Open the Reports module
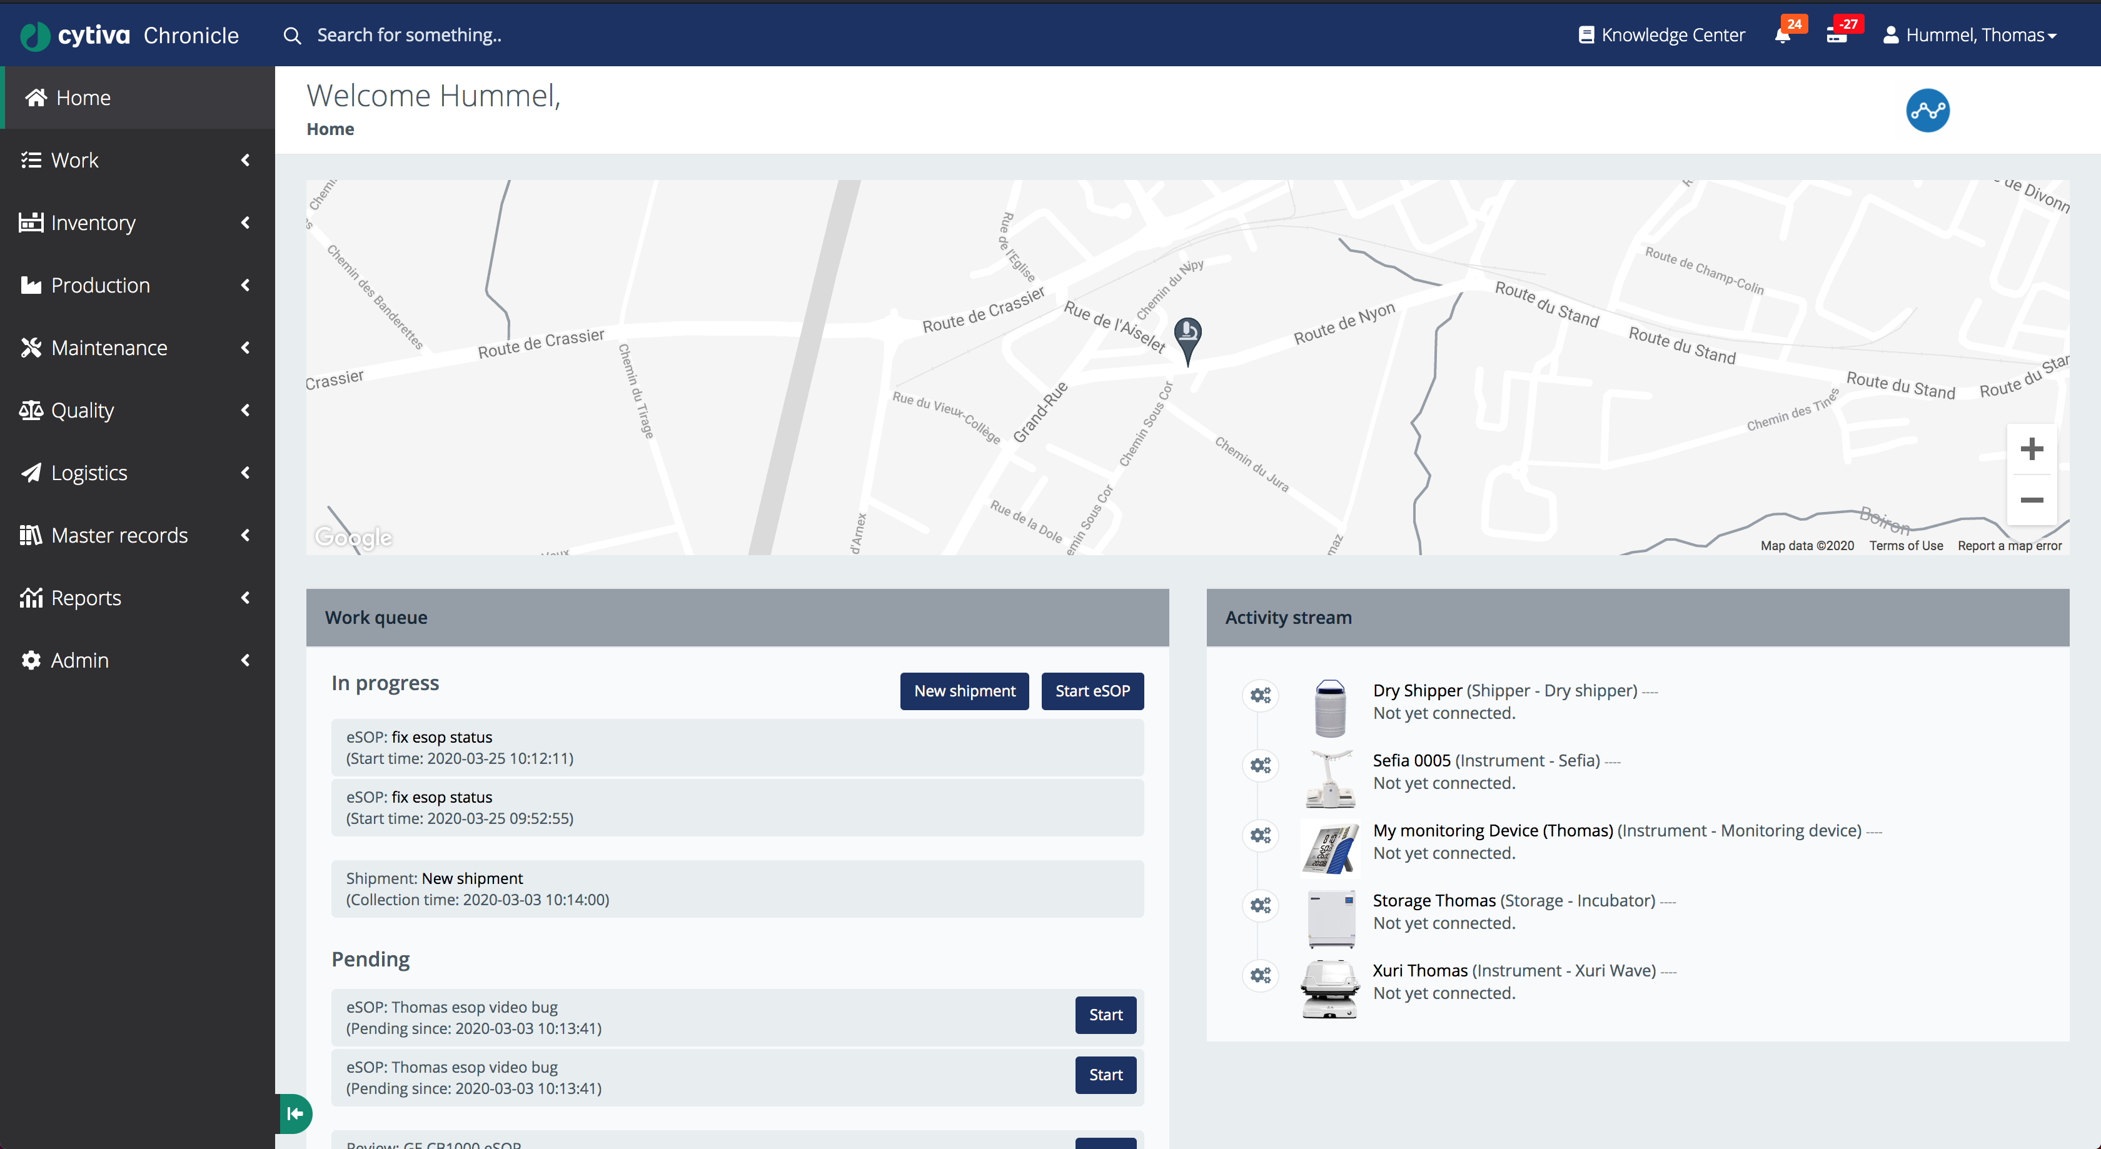 (x=86, y=597)
